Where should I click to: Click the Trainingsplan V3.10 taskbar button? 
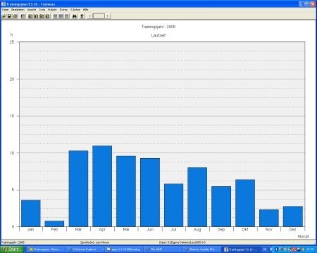pyautogui.click(x=241, y=249)
